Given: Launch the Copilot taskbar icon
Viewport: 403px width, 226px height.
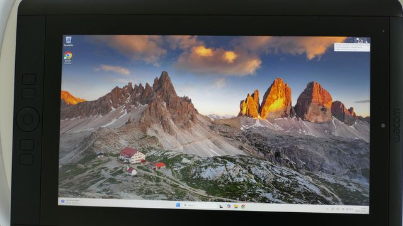Looking at the screenshot, I should [229, 206].
